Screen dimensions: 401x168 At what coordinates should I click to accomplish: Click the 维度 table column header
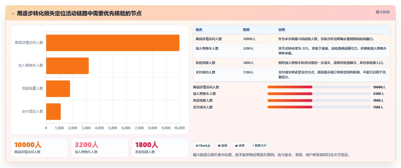coord(199,30)
